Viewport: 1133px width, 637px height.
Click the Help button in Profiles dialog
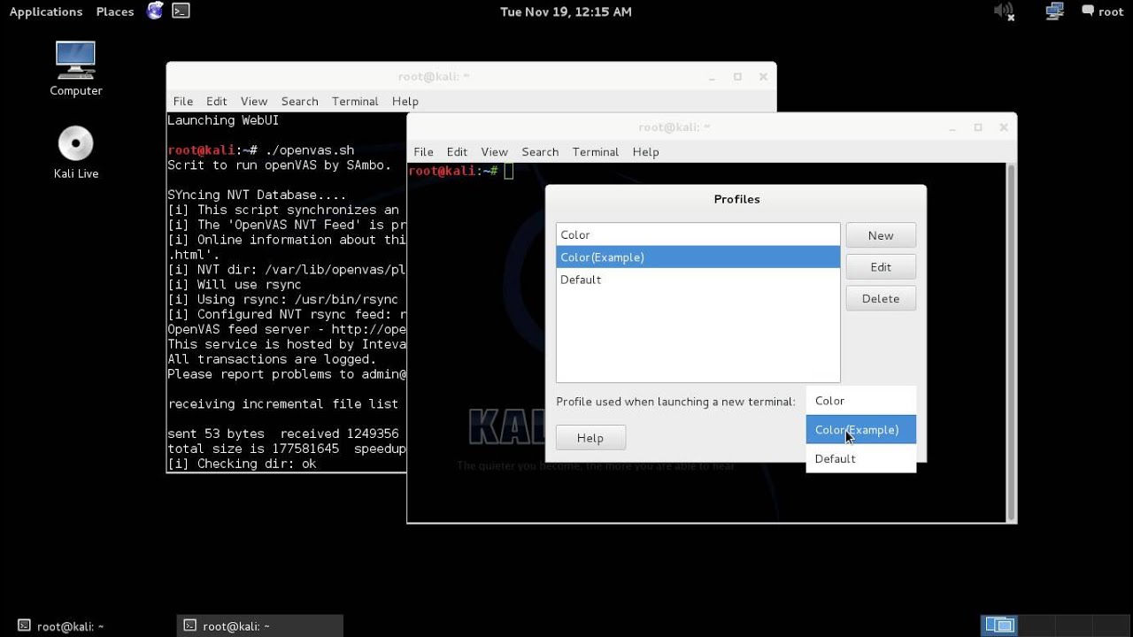590,438
